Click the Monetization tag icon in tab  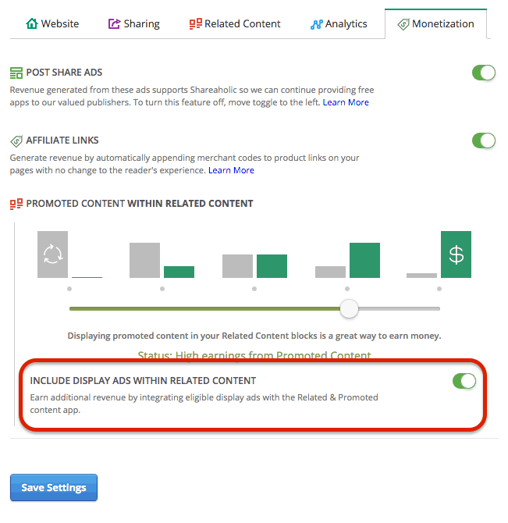click(x=403, y=24)
